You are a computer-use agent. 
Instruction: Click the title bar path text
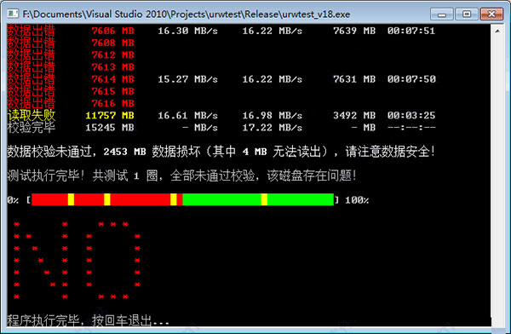(x=186, y=14)
